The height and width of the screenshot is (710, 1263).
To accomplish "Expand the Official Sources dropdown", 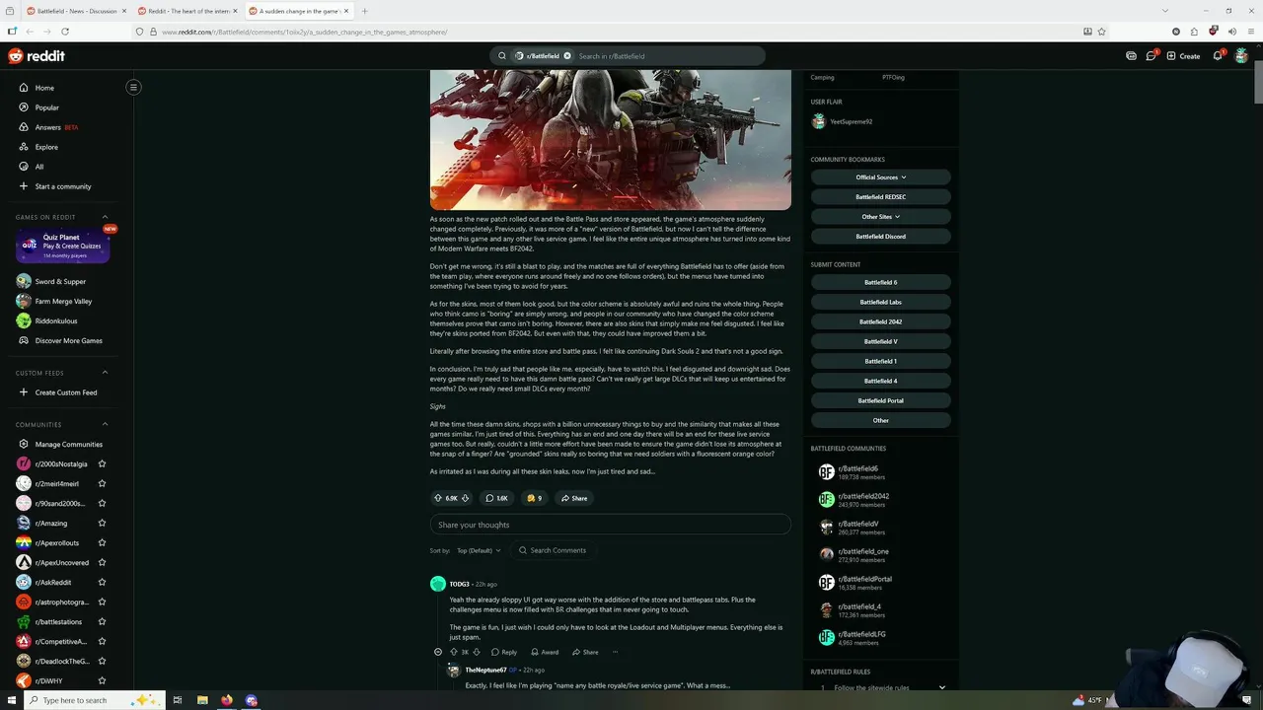I will (880, 177).
